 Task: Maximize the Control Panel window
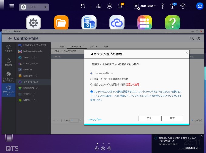(197, 31)
